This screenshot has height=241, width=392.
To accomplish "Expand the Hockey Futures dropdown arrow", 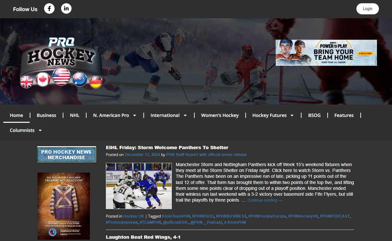I will [292, 115].
